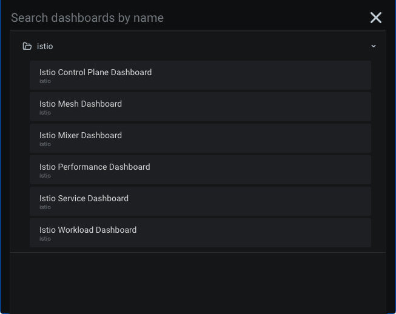
Task: Open Istio Service Dashboard
Action: coord(84,198)
